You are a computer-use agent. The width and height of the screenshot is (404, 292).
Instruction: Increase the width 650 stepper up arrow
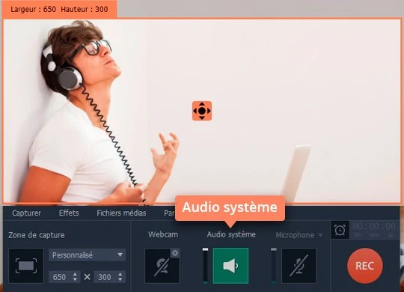tap(75, 275)
